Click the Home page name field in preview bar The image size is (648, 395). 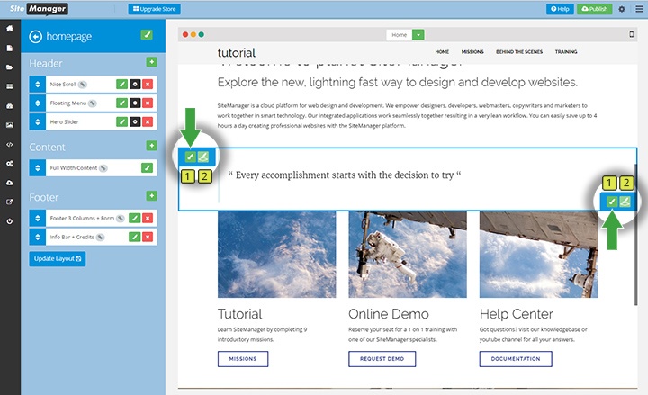pyautogui.click(x=400, y=35)
